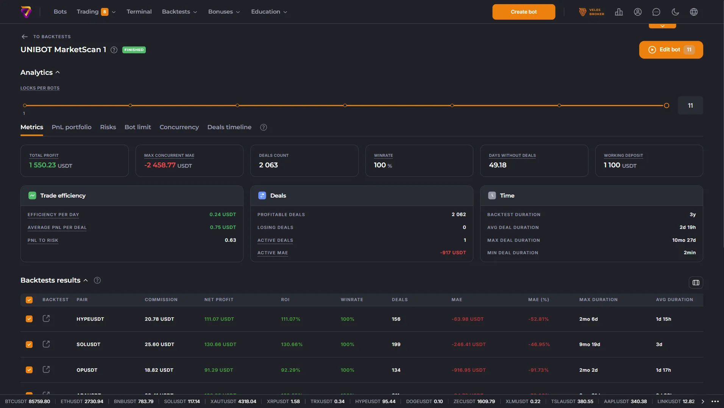Toggle the select-all backtests checkbox
This screenshot has width=724, height=408.
pos(29,300)
